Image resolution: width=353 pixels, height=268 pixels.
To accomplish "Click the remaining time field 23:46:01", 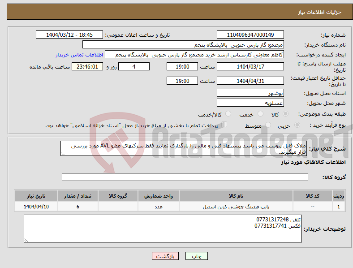I will [87, 66].
